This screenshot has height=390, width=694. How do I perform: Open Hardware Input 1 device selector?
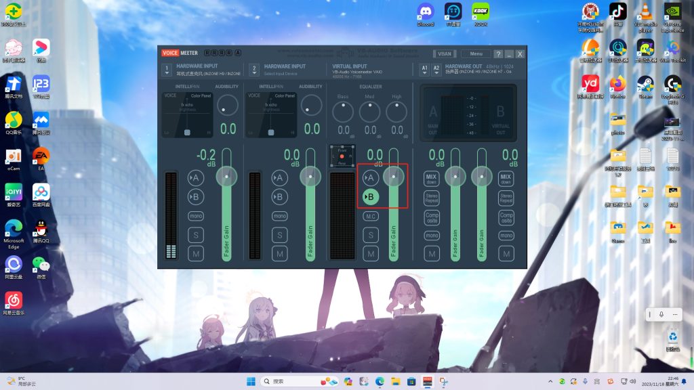167,70
